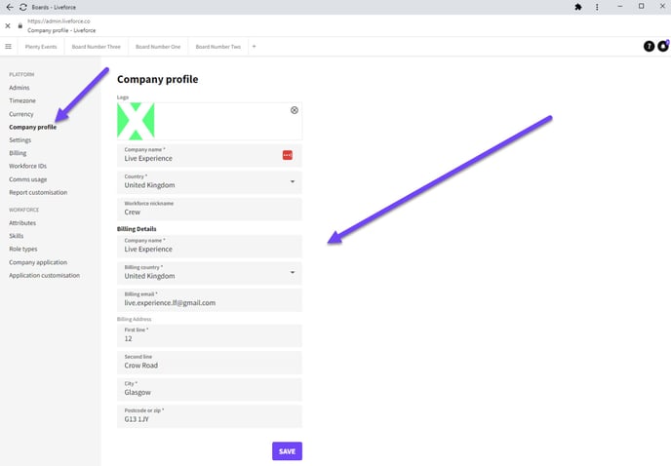Go to Workforce IDs in sidebar

click(x=27, y=166)
